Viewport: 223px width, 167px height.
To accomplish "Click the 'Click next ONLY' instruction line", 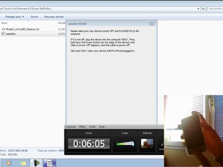I will click(x=103, y=51).
